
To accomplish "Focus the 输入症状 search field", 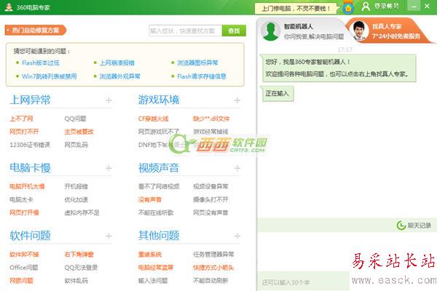I will pyautogui.click(x=186, y=31).
